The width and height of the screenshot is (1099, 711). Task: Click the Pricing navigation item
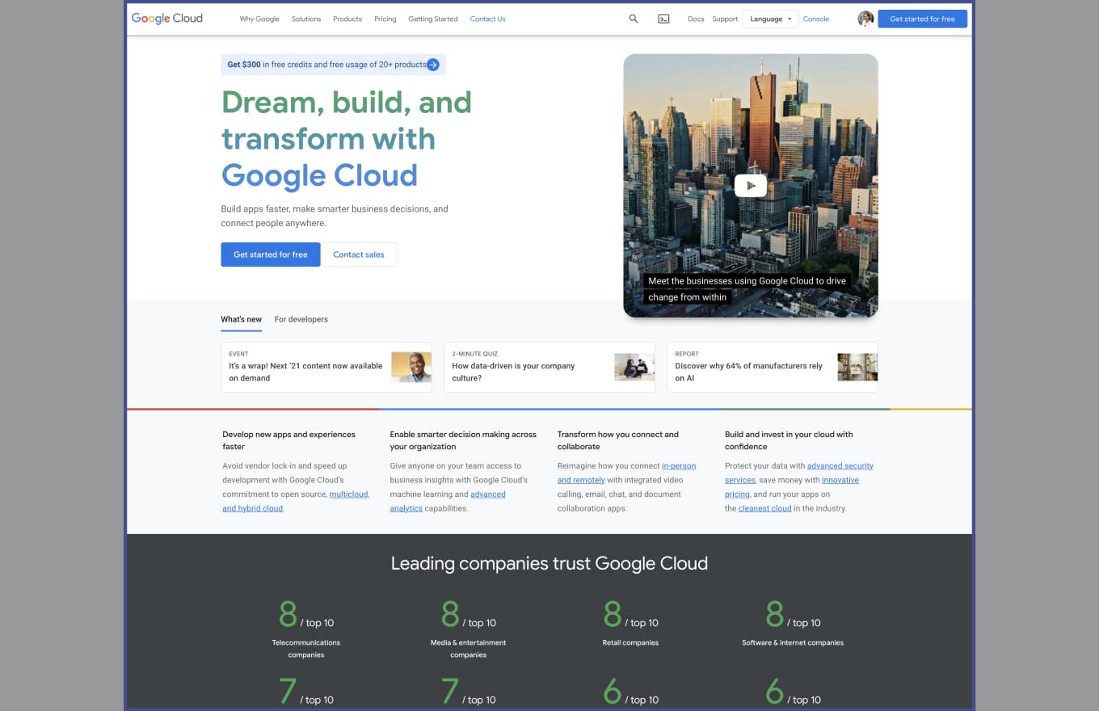[385, 19]
